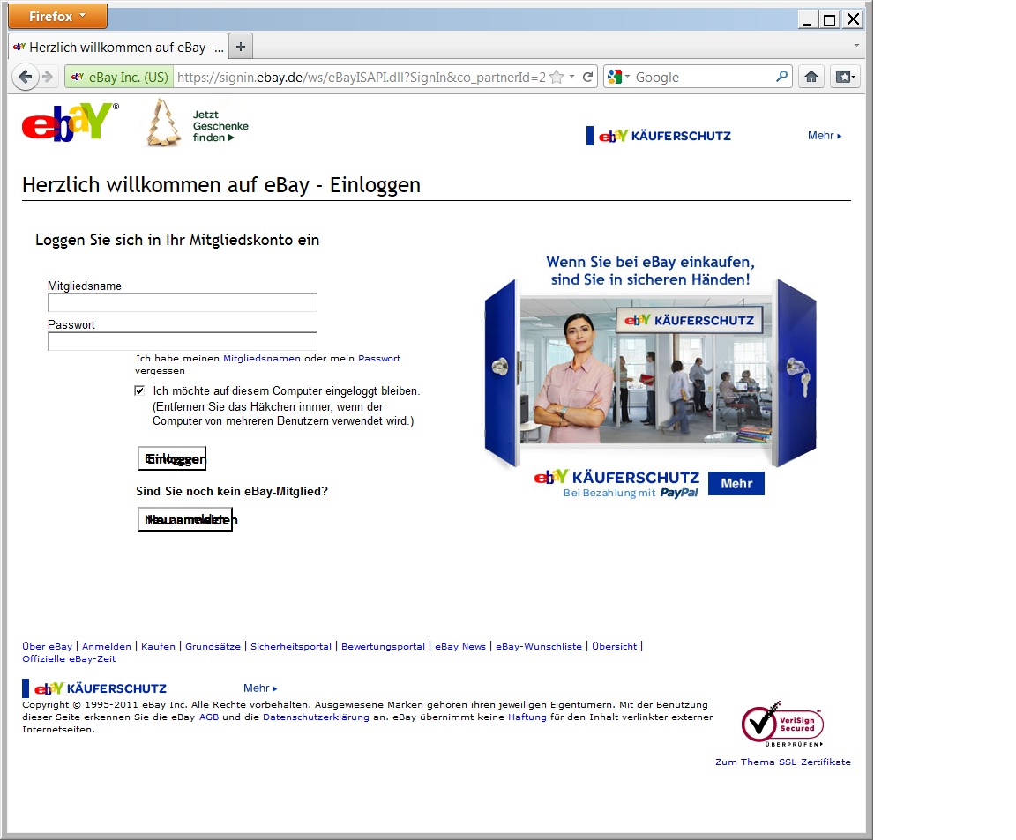The height and width of the screenshot is (840, 1016).
Task: Bookmark the page with the star icon
Action: point(556,77)
